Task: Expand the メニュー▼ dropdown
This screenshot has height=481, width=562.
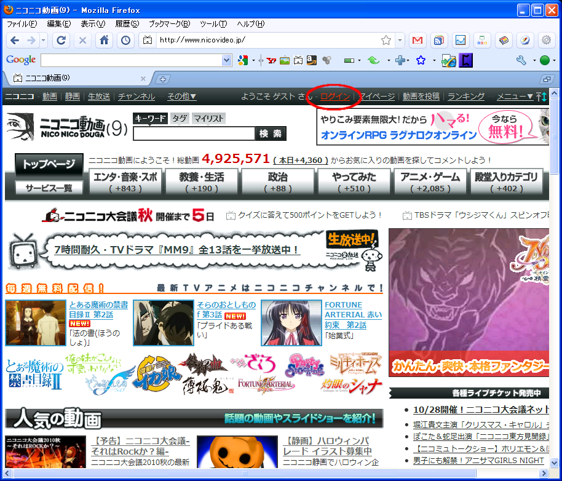Action: pos(514,97)
